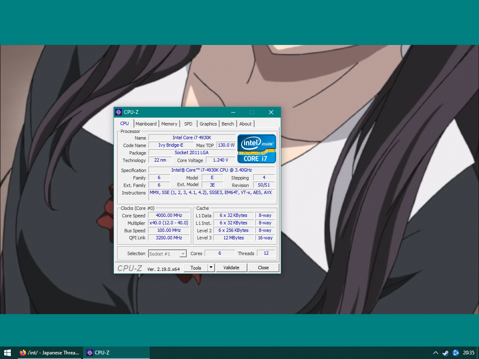Show hidden system tray icons
This screenshot has height=359, width=479.
pyautogui.click(x=436, y=353)
